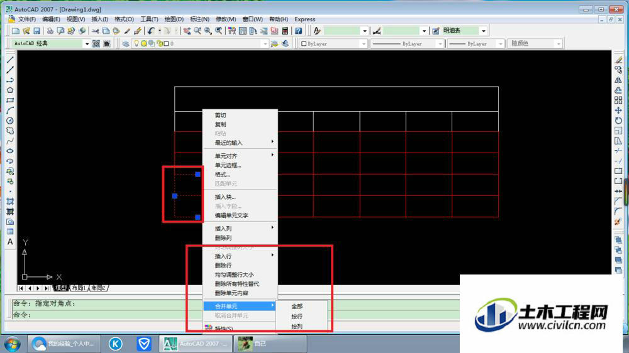Viewport: 629px width, 353px height.
Task: Choose 按列 in merge submenu
Action: pos(297,327)
